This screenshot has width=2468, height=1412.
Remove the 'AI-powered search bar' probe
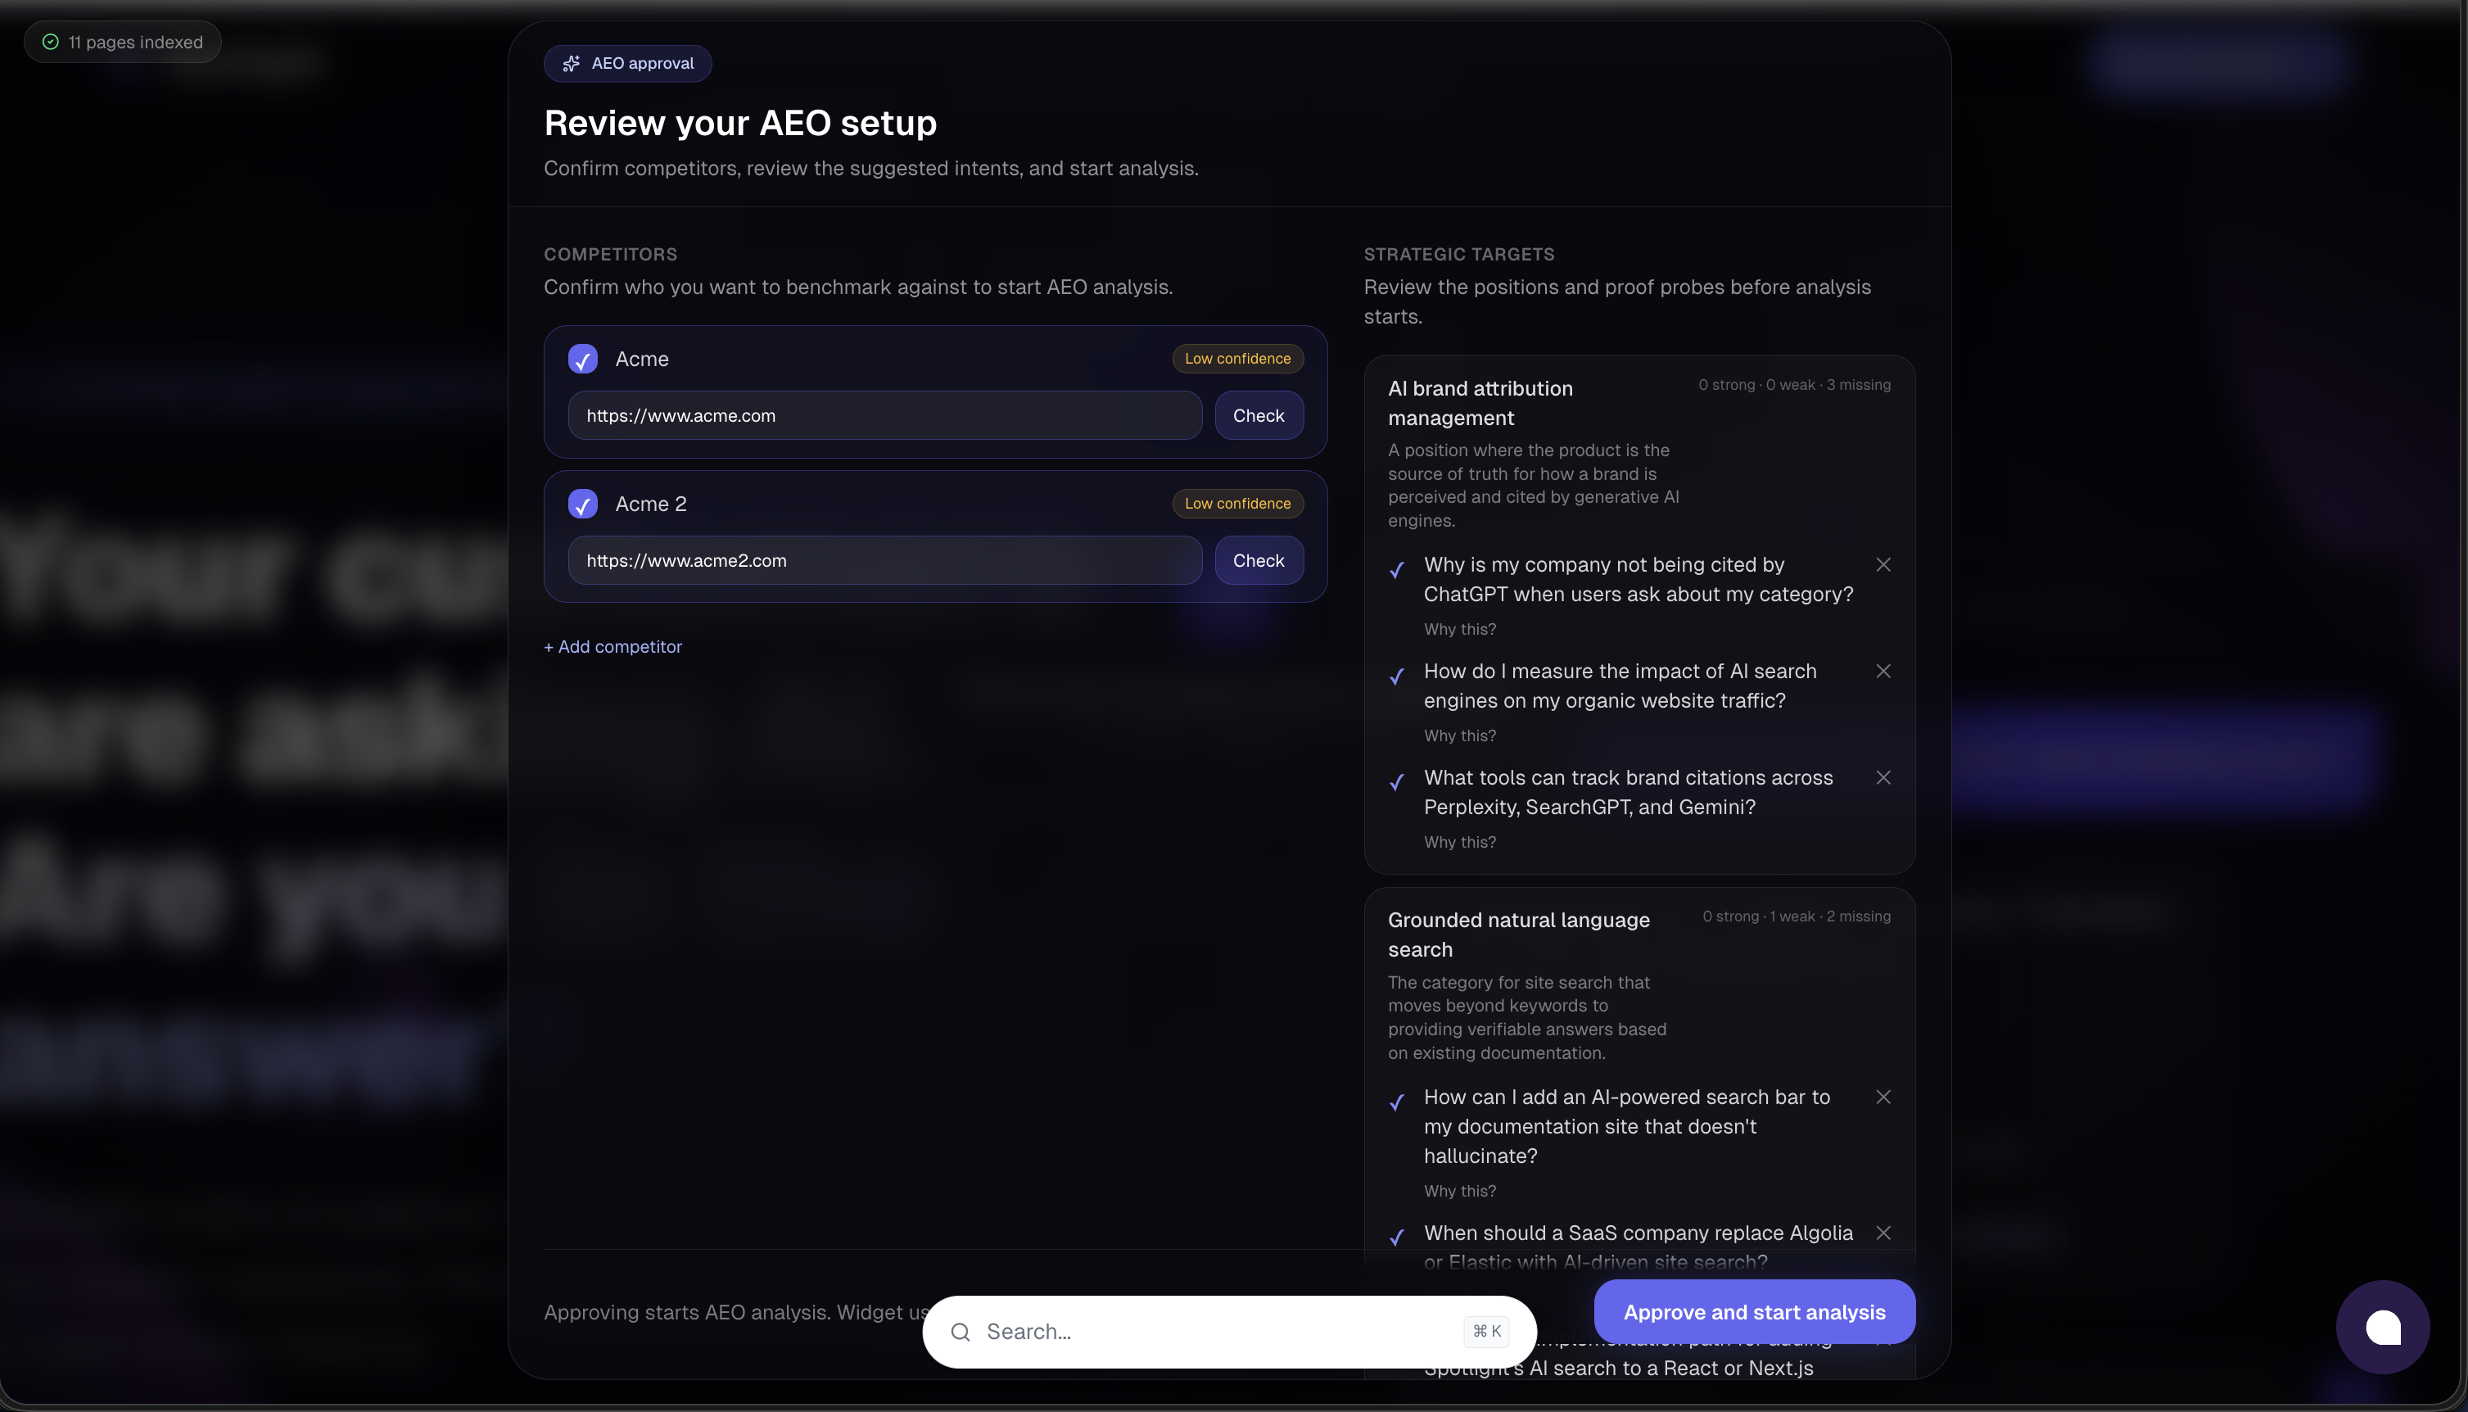coord(1883,1097)
